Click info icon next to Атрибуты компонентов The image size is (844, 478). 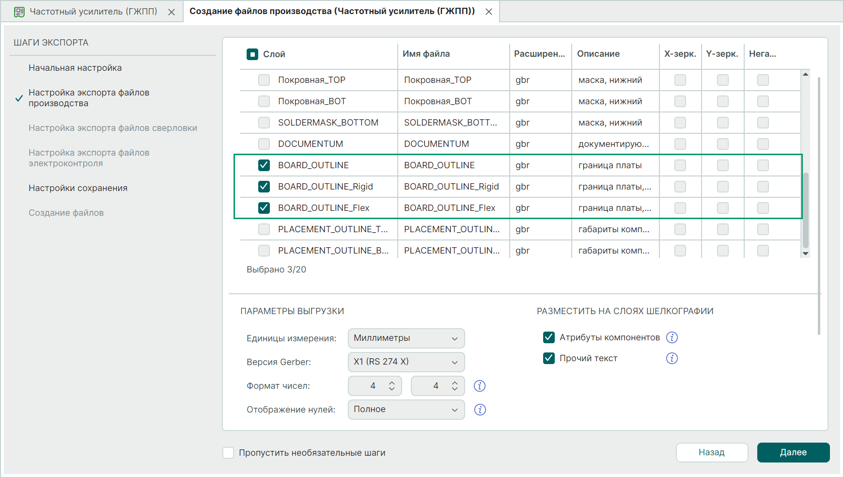point(672,337)
